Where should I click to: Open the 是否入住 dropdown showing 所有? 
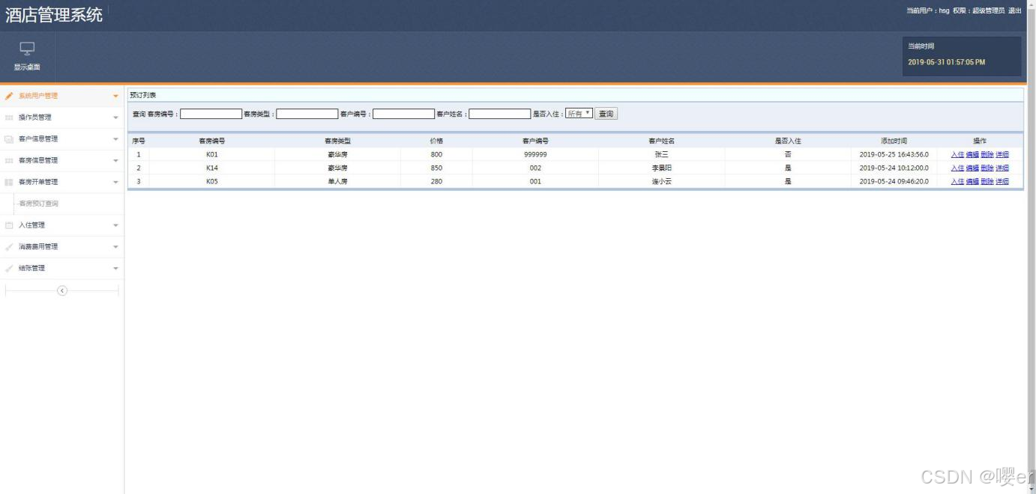(x=579, y=114)
